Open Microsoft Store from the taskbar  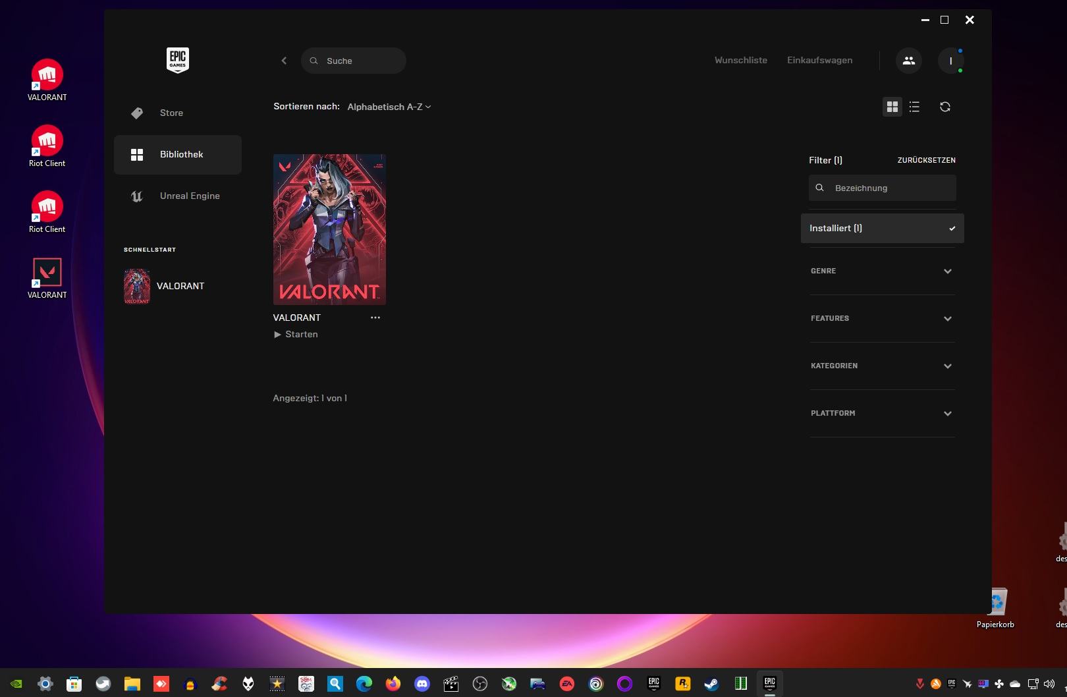[74, 684]
